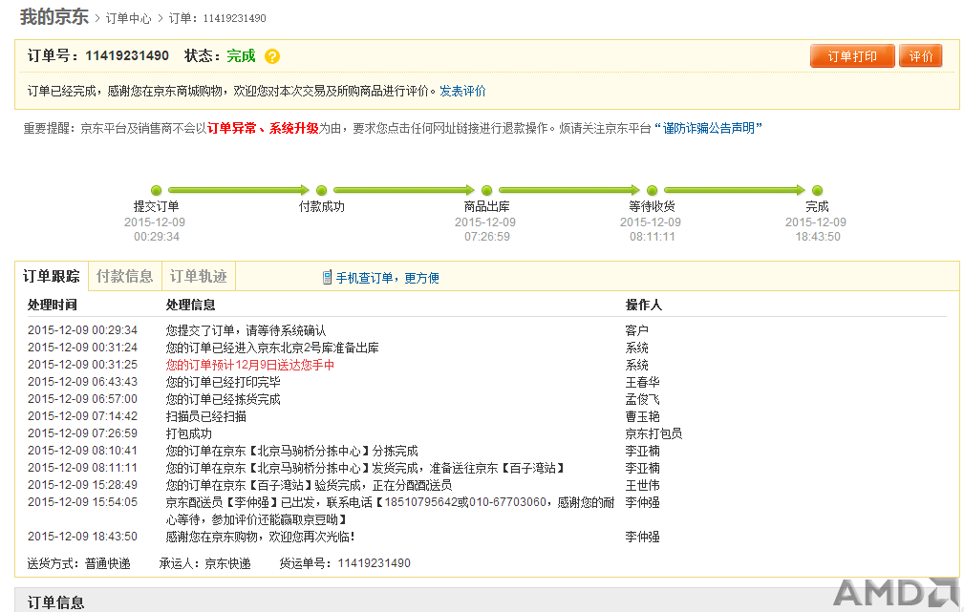
Task: Click the mobile phone icon beside 手机查订单
Action: [327, 278]
